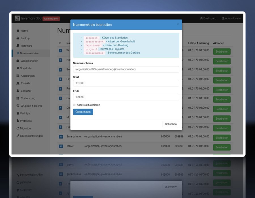Click the Grundeinstellungen wrench icon
The width and height of the screenshot is (255, 198).
pos(18,136)
